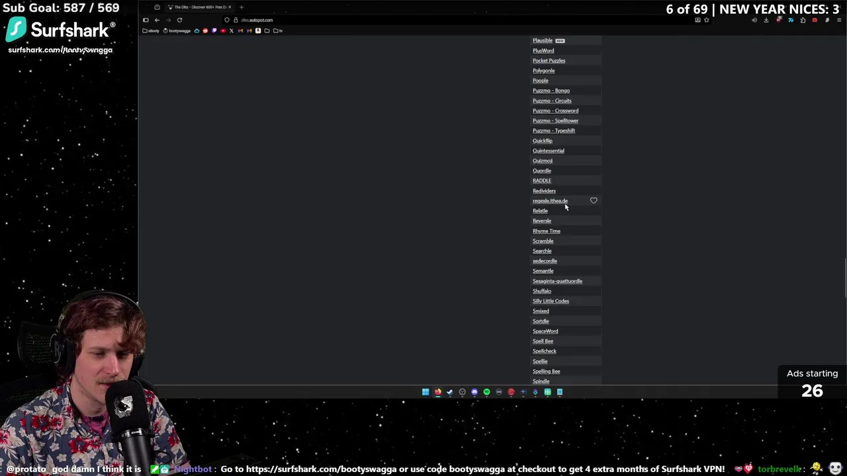This screenshot has height=476, width=847.
Task: Click the tab audio speaker icon
Action: click(754, 20)
